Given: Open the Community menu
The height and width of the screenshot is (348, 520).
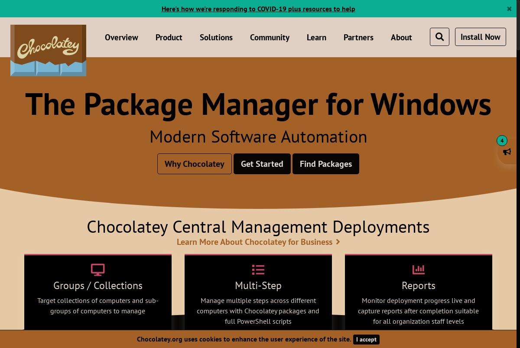Looking at the screenshot, I should [270, 37].
